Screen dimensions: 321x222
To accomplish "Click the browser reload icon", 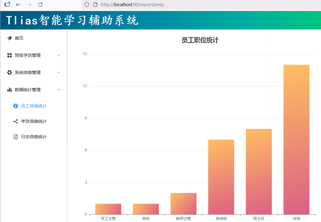I will (40, 5).
